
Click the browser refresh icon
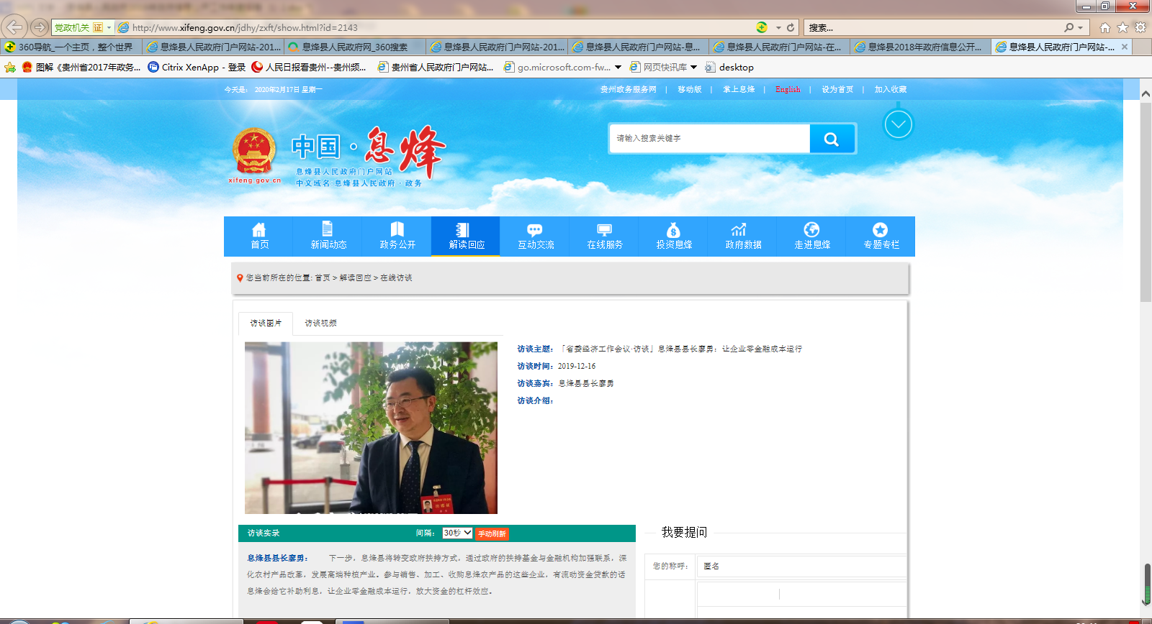coord(791,27)
